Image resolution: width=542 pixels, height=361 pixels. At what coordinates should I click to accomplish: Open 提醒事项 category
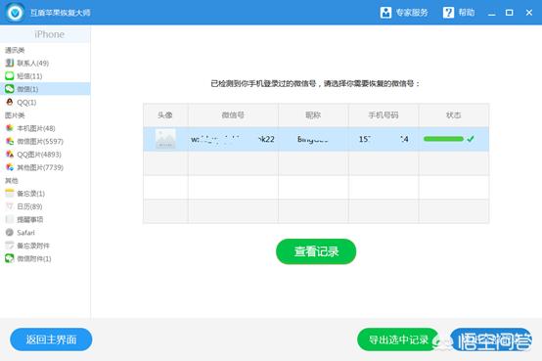29,219
